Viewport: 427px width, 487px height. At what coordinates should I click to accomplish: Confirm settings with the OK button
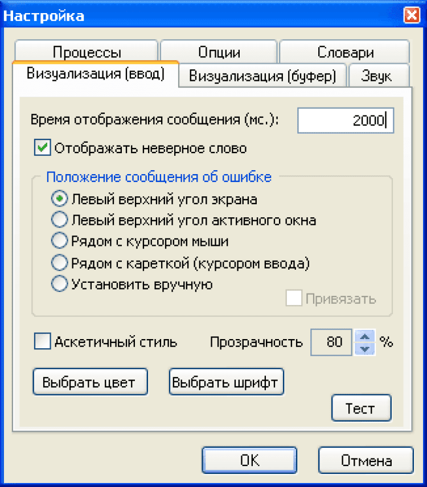(249, 460)
